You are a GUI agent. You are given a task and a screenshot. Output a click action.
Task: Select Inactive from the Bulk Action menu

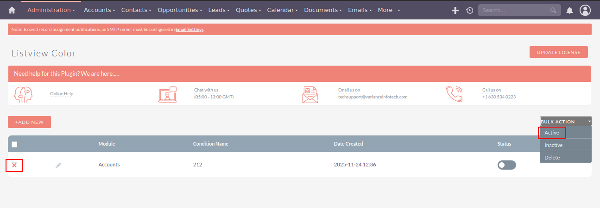554,145
